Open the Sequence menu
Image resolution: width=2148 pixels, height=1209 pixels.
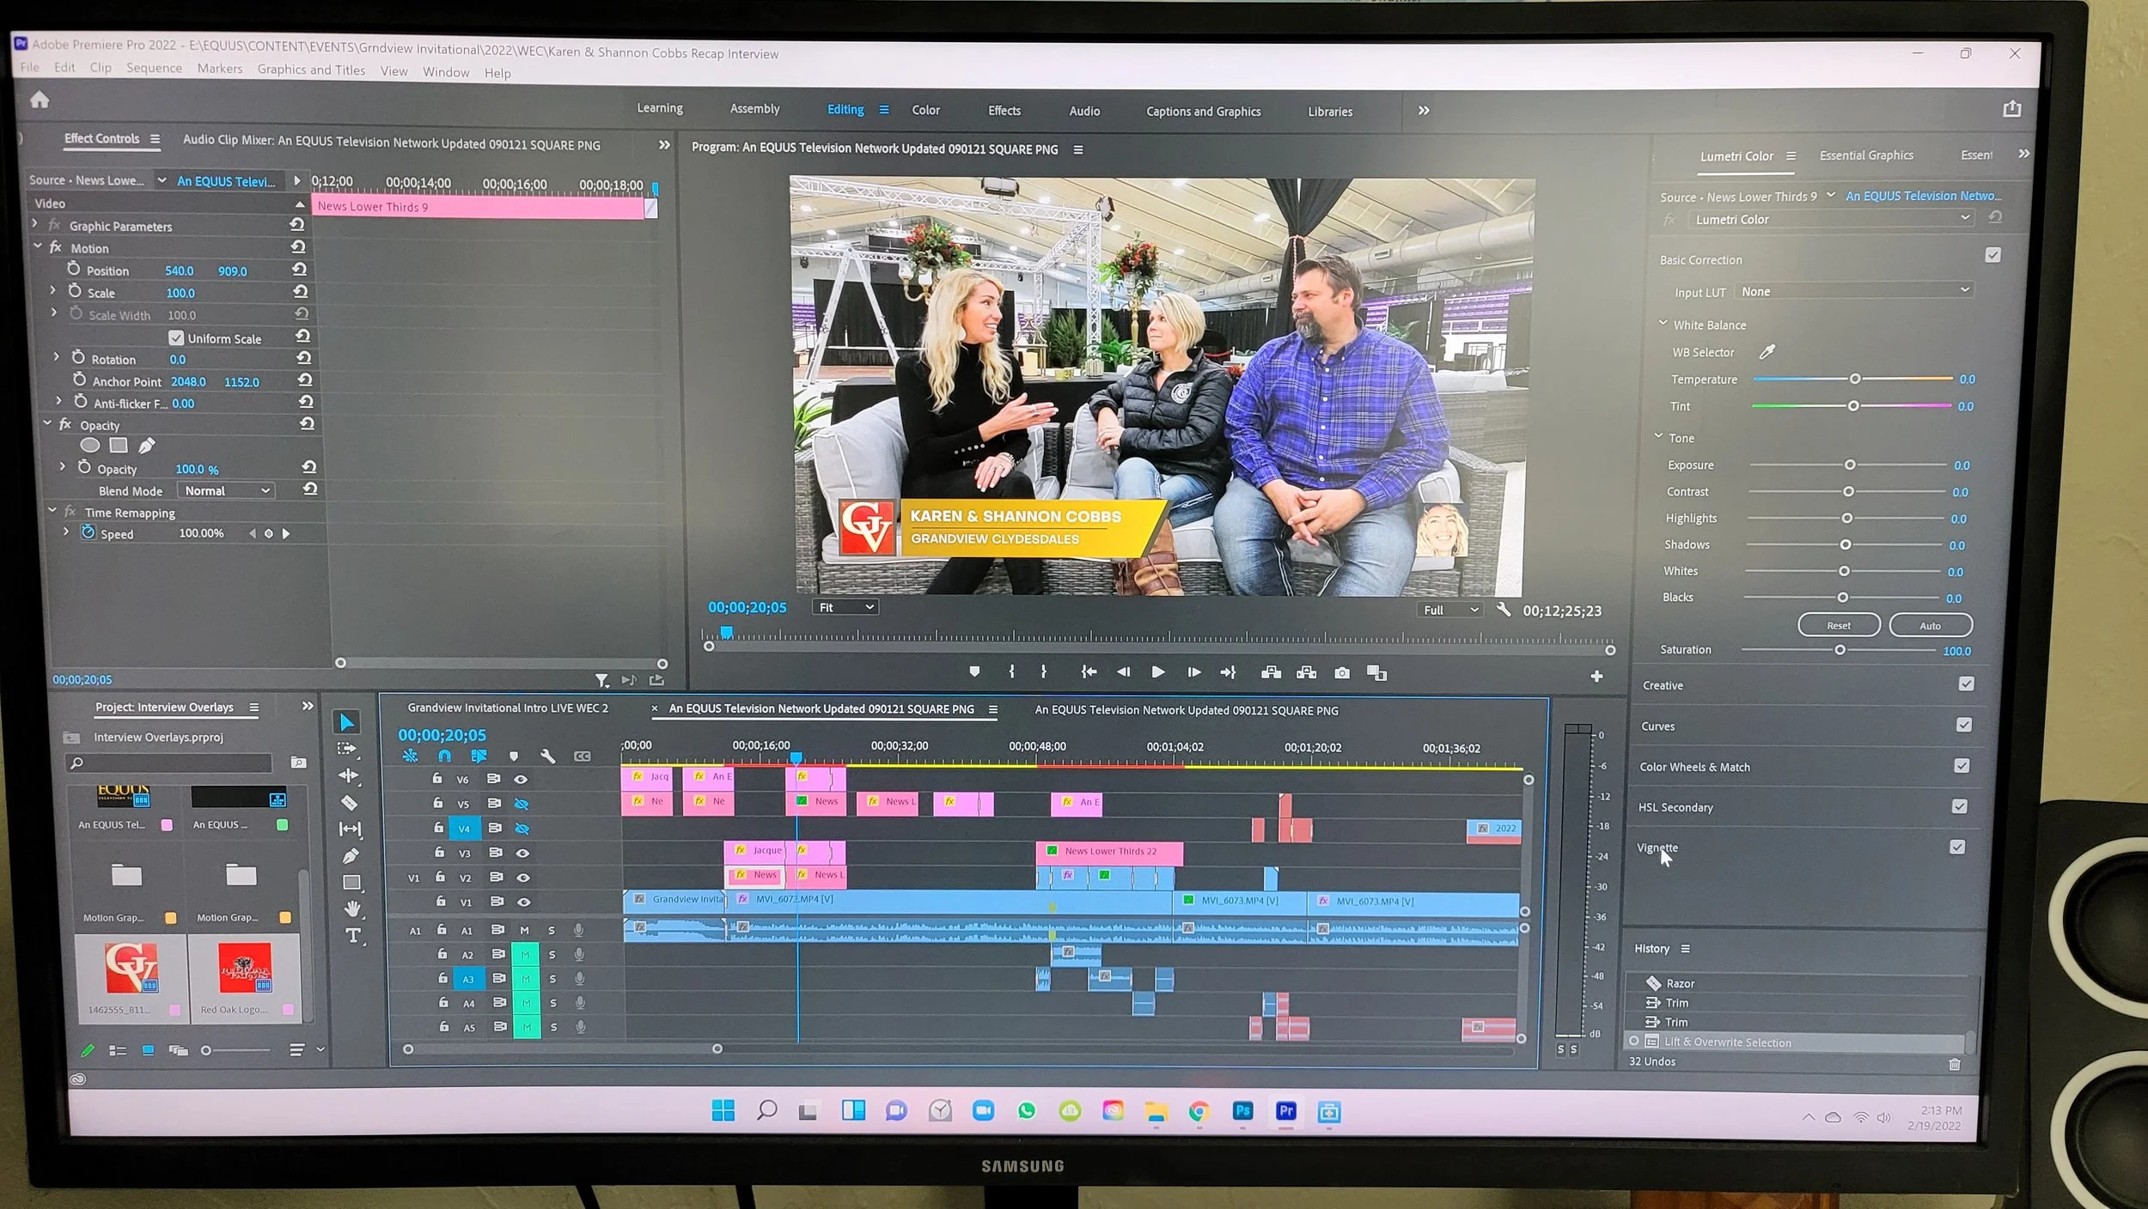tap(154, 68)
